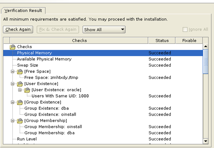Click the User Existence: oracle folder icon
214x148 pixels.
[x=27, y=90]
